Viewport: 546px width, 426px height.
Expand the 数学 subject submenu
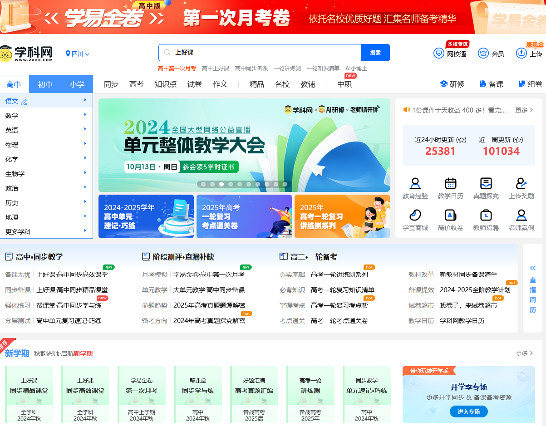pos(85,115)
